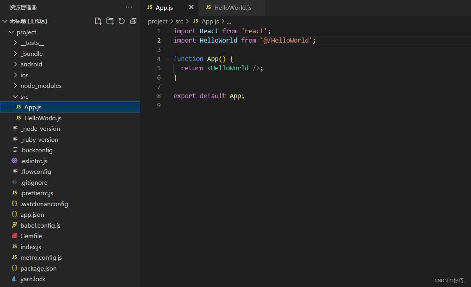Switch to the HelloWorld.js tab
The height and width of the screenshot is (287, 471).
point(232,7)
